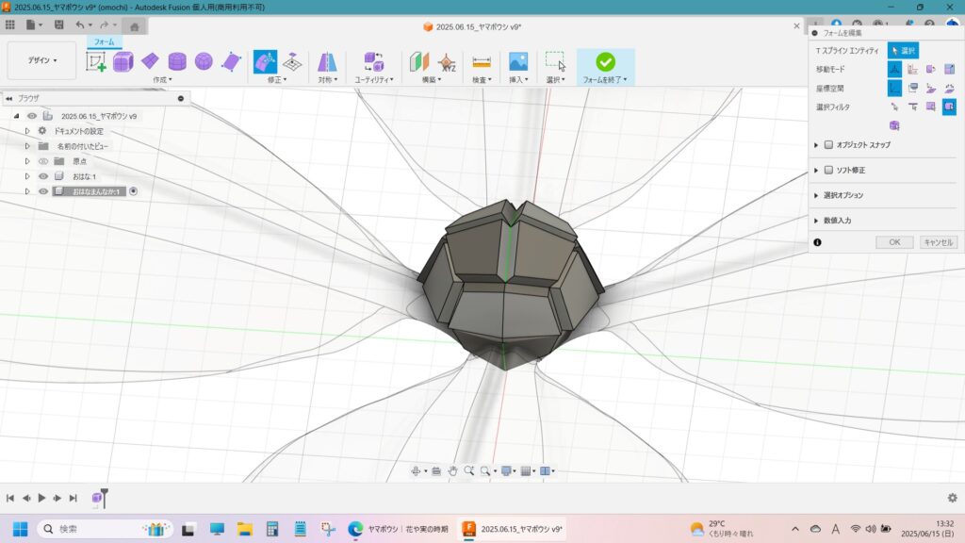Image resolution: width=965 pixels, height=543 pixels.
Task: Click the timeline play button
Action: [x=41, y=498]
